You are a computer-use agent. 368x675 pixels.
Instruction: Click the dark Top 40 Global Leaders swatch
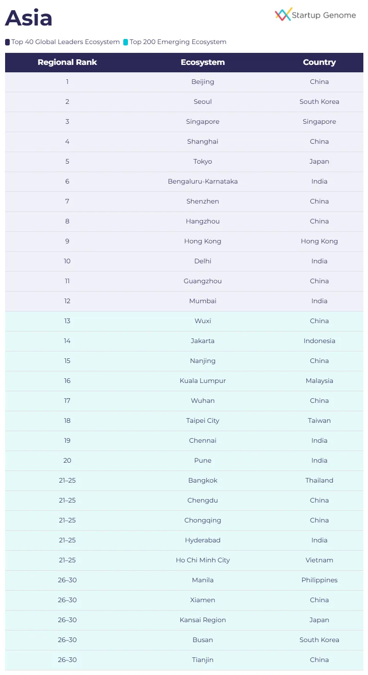[x=7, y=42]
